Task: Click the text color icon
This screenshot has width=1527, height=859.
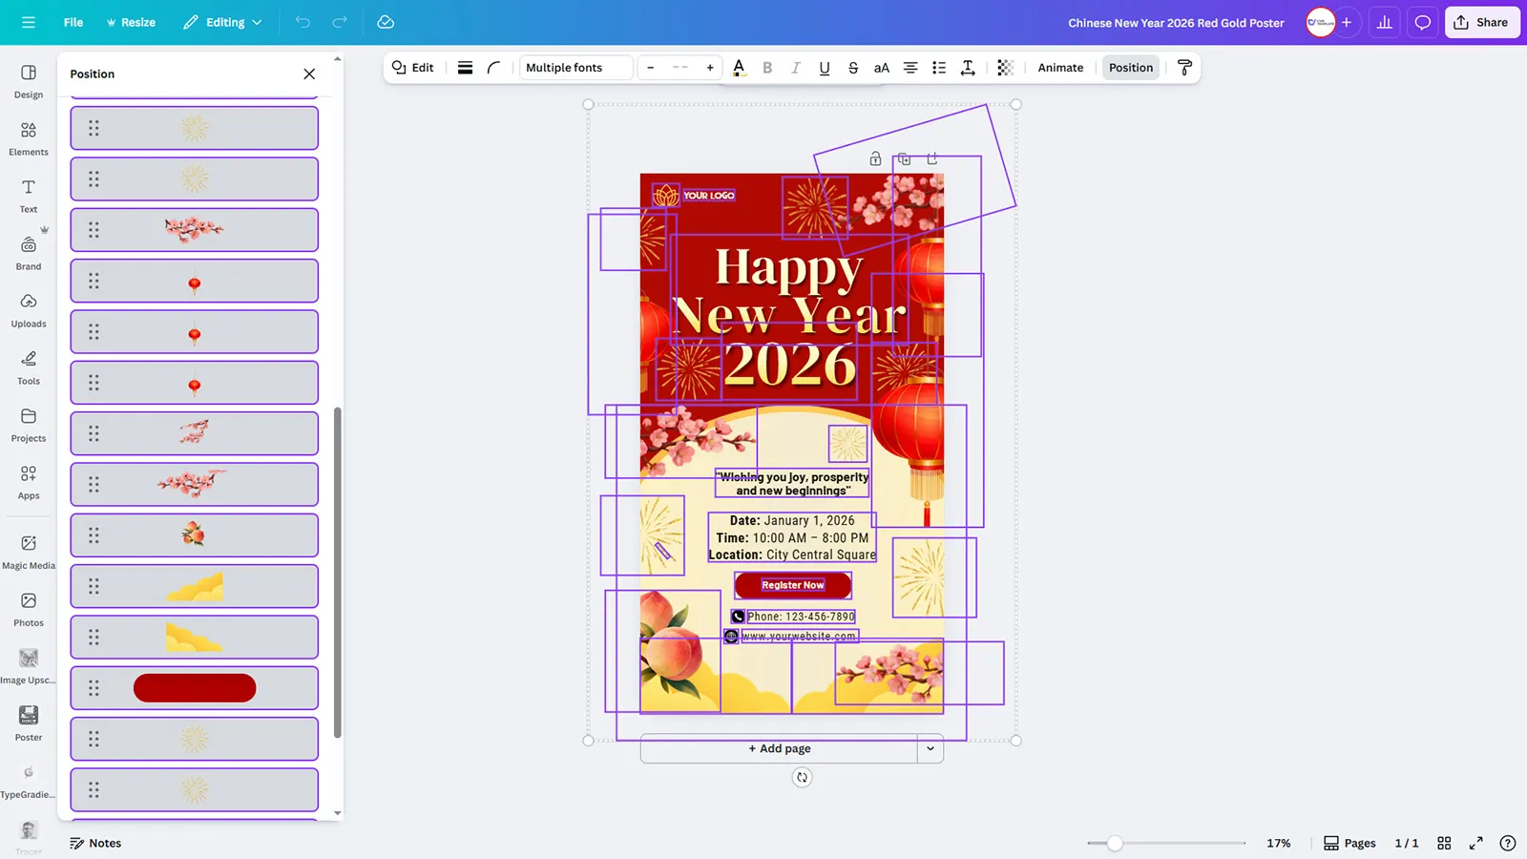Action: [x=739, y=68]
